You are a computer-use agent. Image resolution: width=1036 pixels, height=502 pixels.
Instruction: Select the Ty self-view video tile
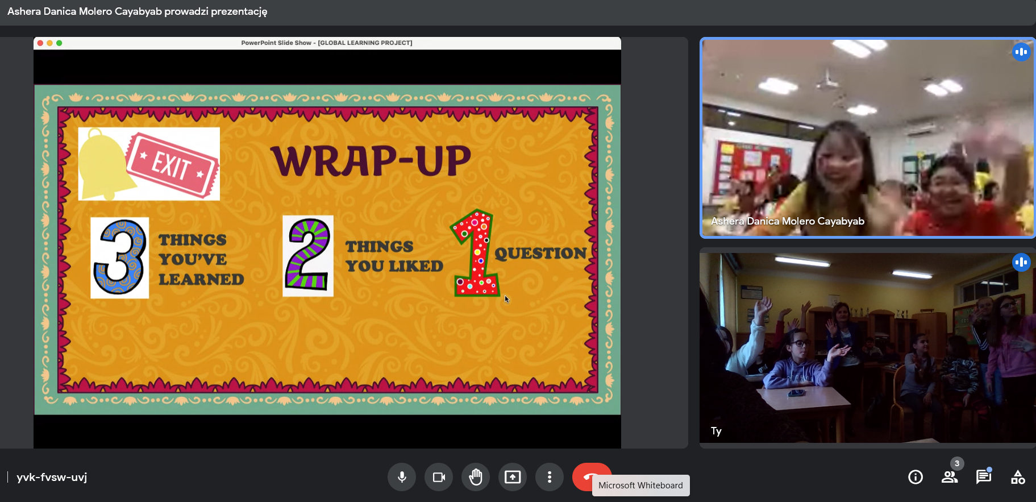[867, 347]
